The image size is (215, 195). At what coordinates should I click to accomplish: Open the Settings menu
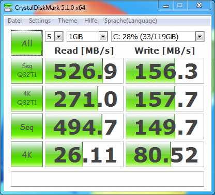pyautogui.click(x=40, y=21)
